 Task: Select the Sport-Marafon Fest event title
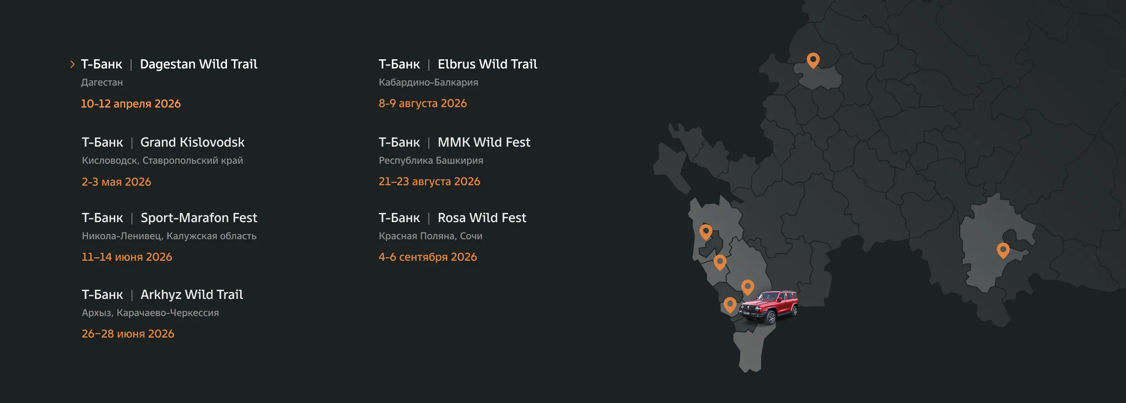tap(199, 218)
